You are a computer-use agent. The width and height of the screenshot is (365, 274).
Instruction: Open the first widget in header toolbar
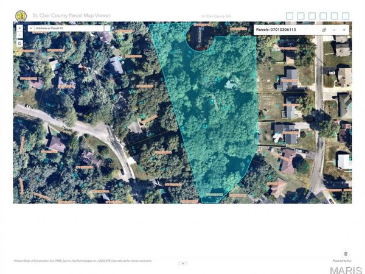click(290, 16)
